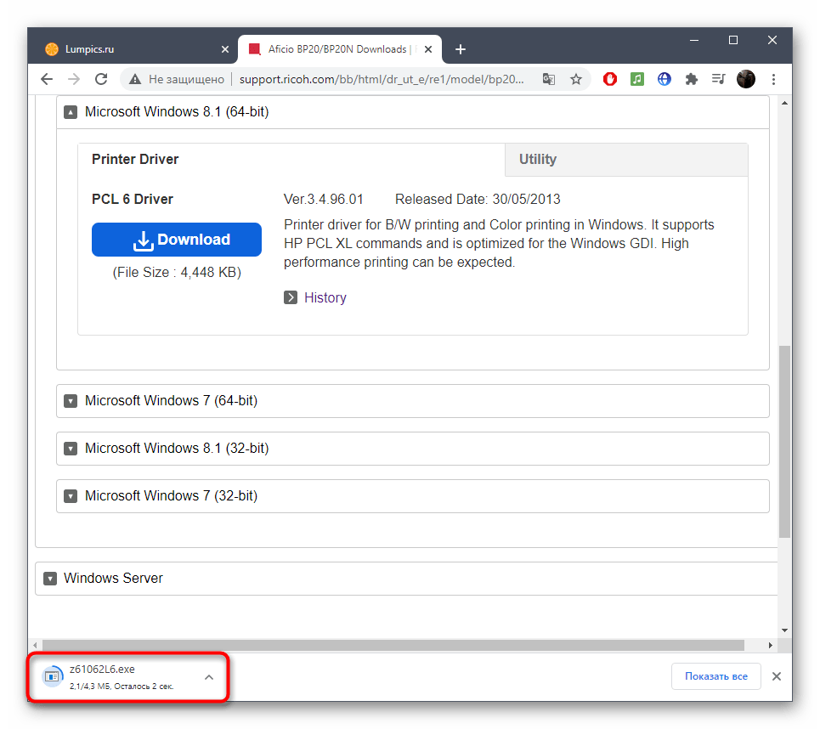Open the extensions puzzle menu
The width and height of the screenshot is (820, 729).
click(x=692, y=79)
